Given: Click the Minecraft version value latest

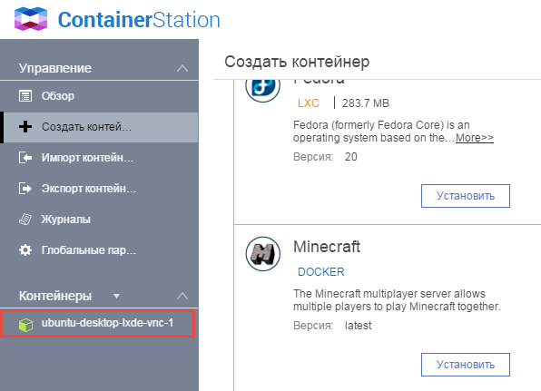Looking at the screenshot, I should 359,326.
